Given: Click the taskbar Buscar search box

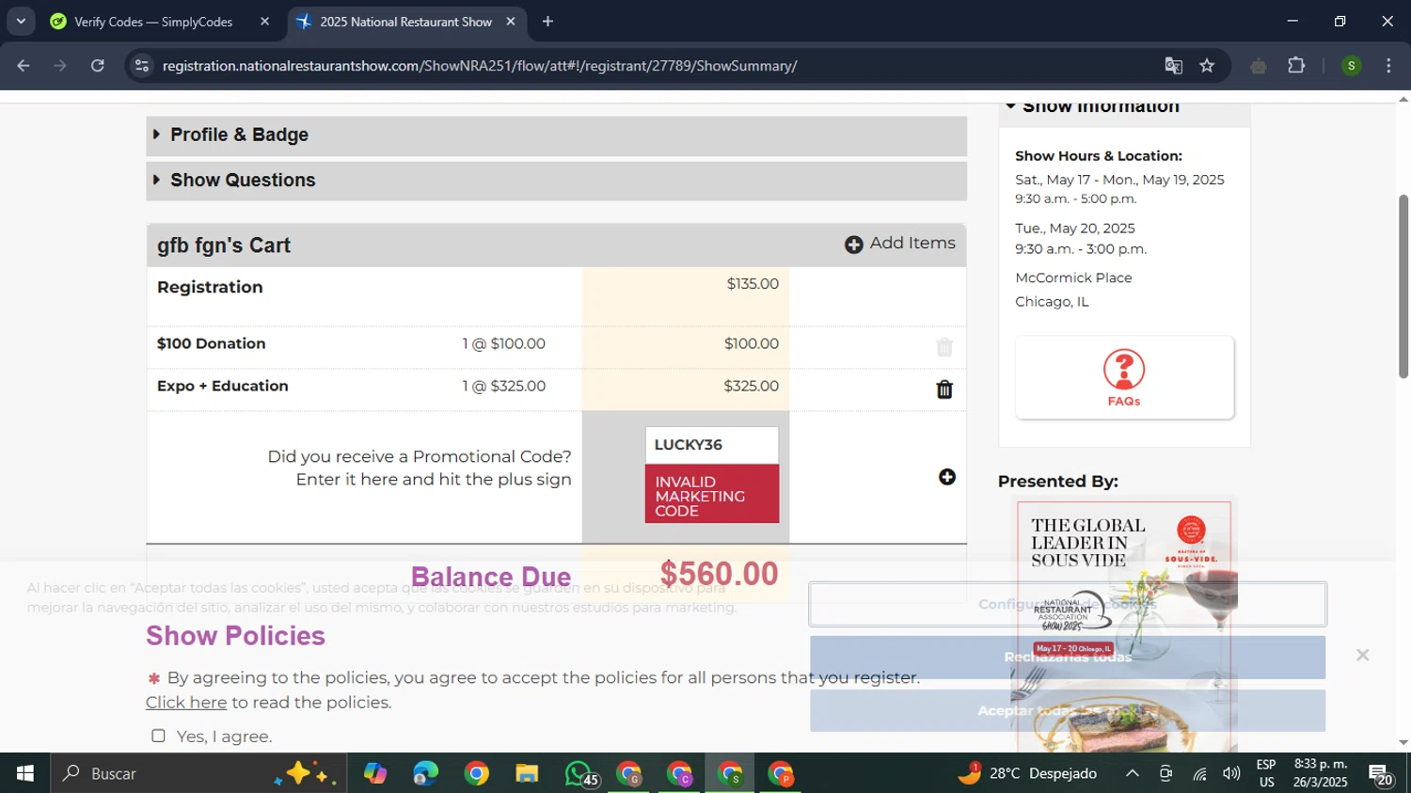Looking at the screenshot, I should tap(198, 773).
